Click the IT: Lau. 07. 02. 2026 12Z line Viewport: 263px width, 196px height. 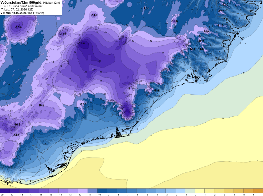(17, 9)
